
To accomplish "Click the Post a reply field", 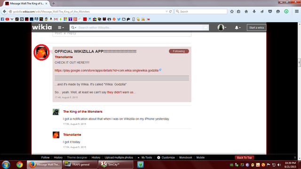I will click(x=122, y=34).
